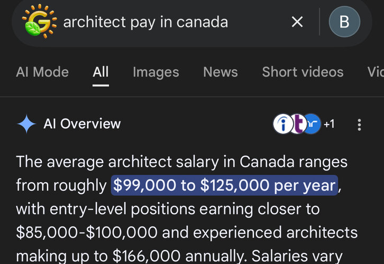
Task: Open the Images tab
Action: coord(156,72)
